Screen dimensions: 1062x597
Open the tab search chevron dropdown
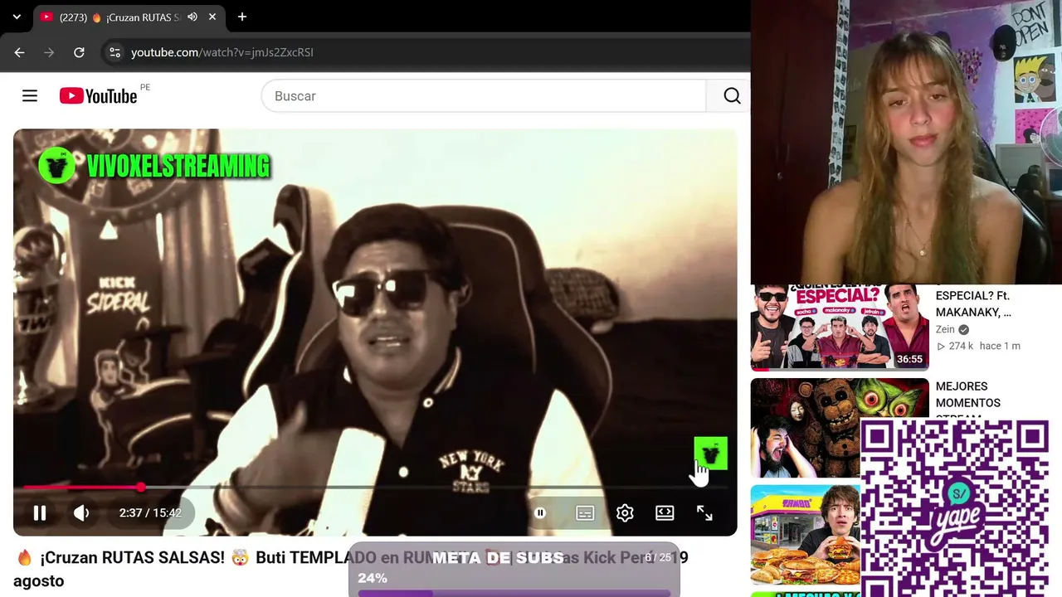[x=17, y=17]
